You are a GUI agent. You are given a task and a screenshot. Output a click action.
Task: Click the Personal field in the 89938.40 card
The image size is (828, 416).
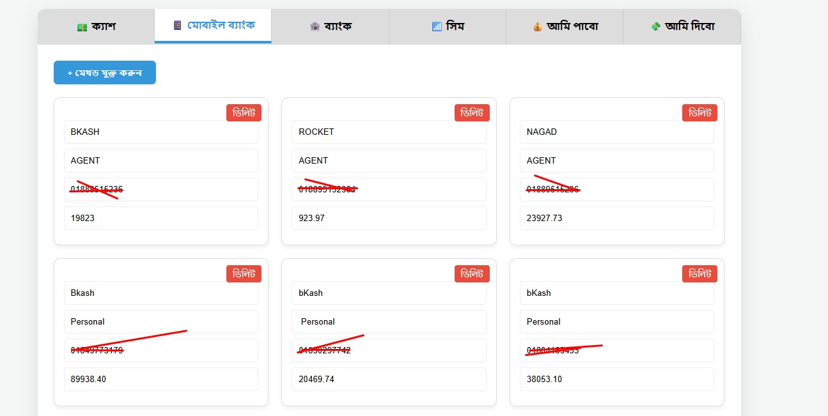tap(161, 321)
